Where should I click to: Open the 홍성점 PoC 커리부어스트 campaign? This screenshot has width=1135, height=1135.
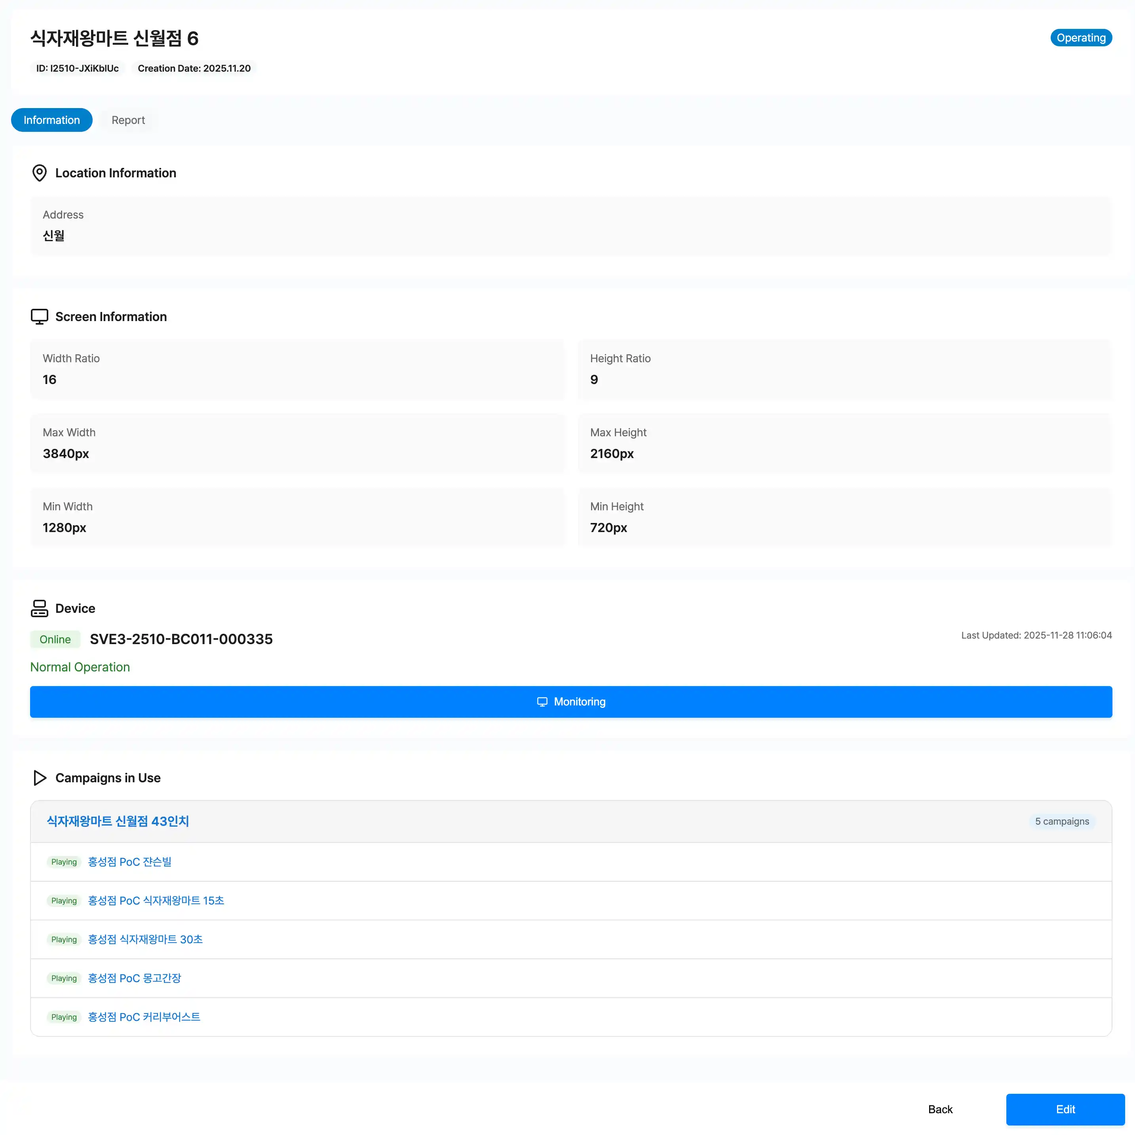144,1017
